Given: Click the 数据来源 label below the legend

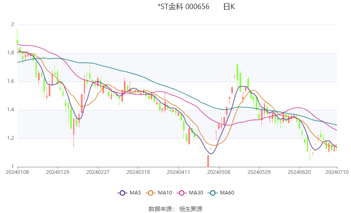Looking at the screenshot, I should tap(161, 209).
